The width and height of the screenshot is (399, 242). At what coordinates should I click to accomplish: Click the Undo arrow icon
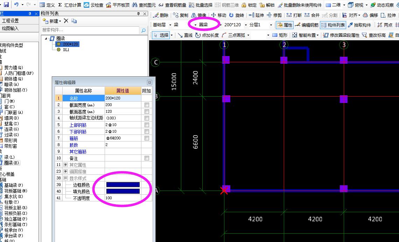pyautogui.click(x=16, y=5)
